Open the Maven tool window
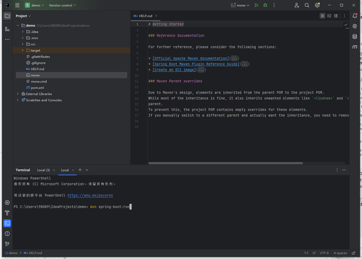Screen dimensions: 362x259 coord(355,47)
